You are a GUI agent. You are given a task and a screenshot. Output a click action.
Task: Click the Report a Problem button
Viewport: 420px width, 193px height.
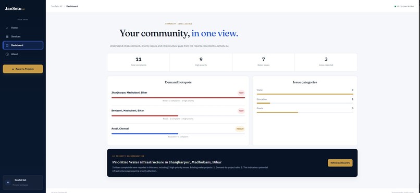(x=23, y=69)
